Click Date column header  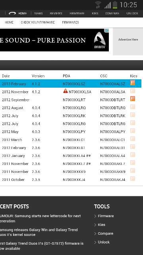click(6, 76)
